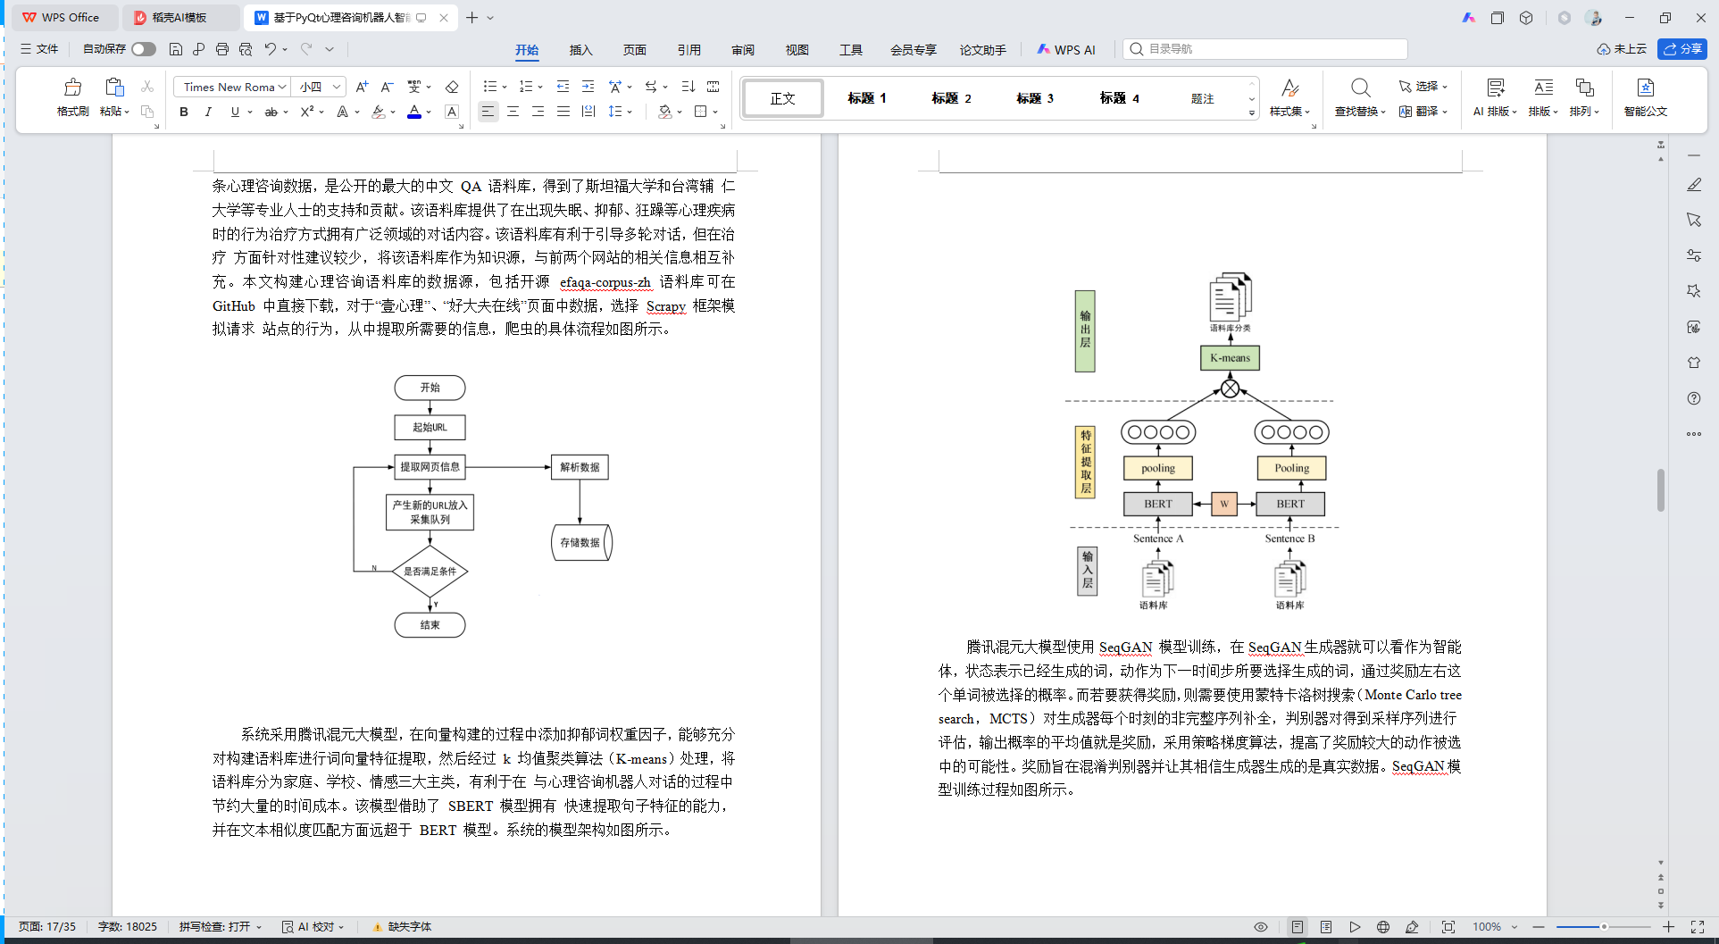The height and width of the screenshot is (944, 1719).
Task: Click the Paste (粘贴) clipboard icon
Action: coord(113,88)
